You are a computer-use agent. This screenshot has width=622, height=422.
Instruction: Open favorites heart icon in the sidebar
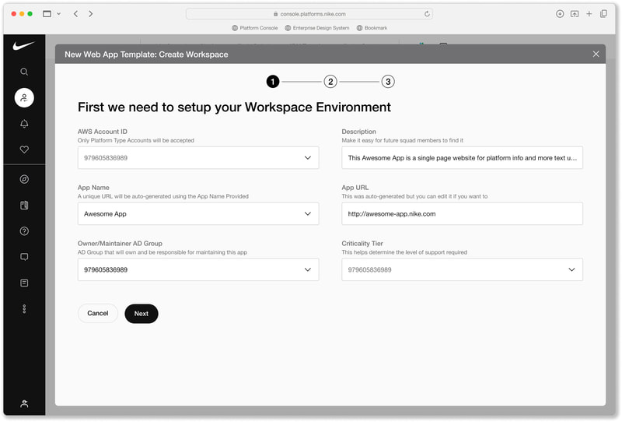coord(24,149)
